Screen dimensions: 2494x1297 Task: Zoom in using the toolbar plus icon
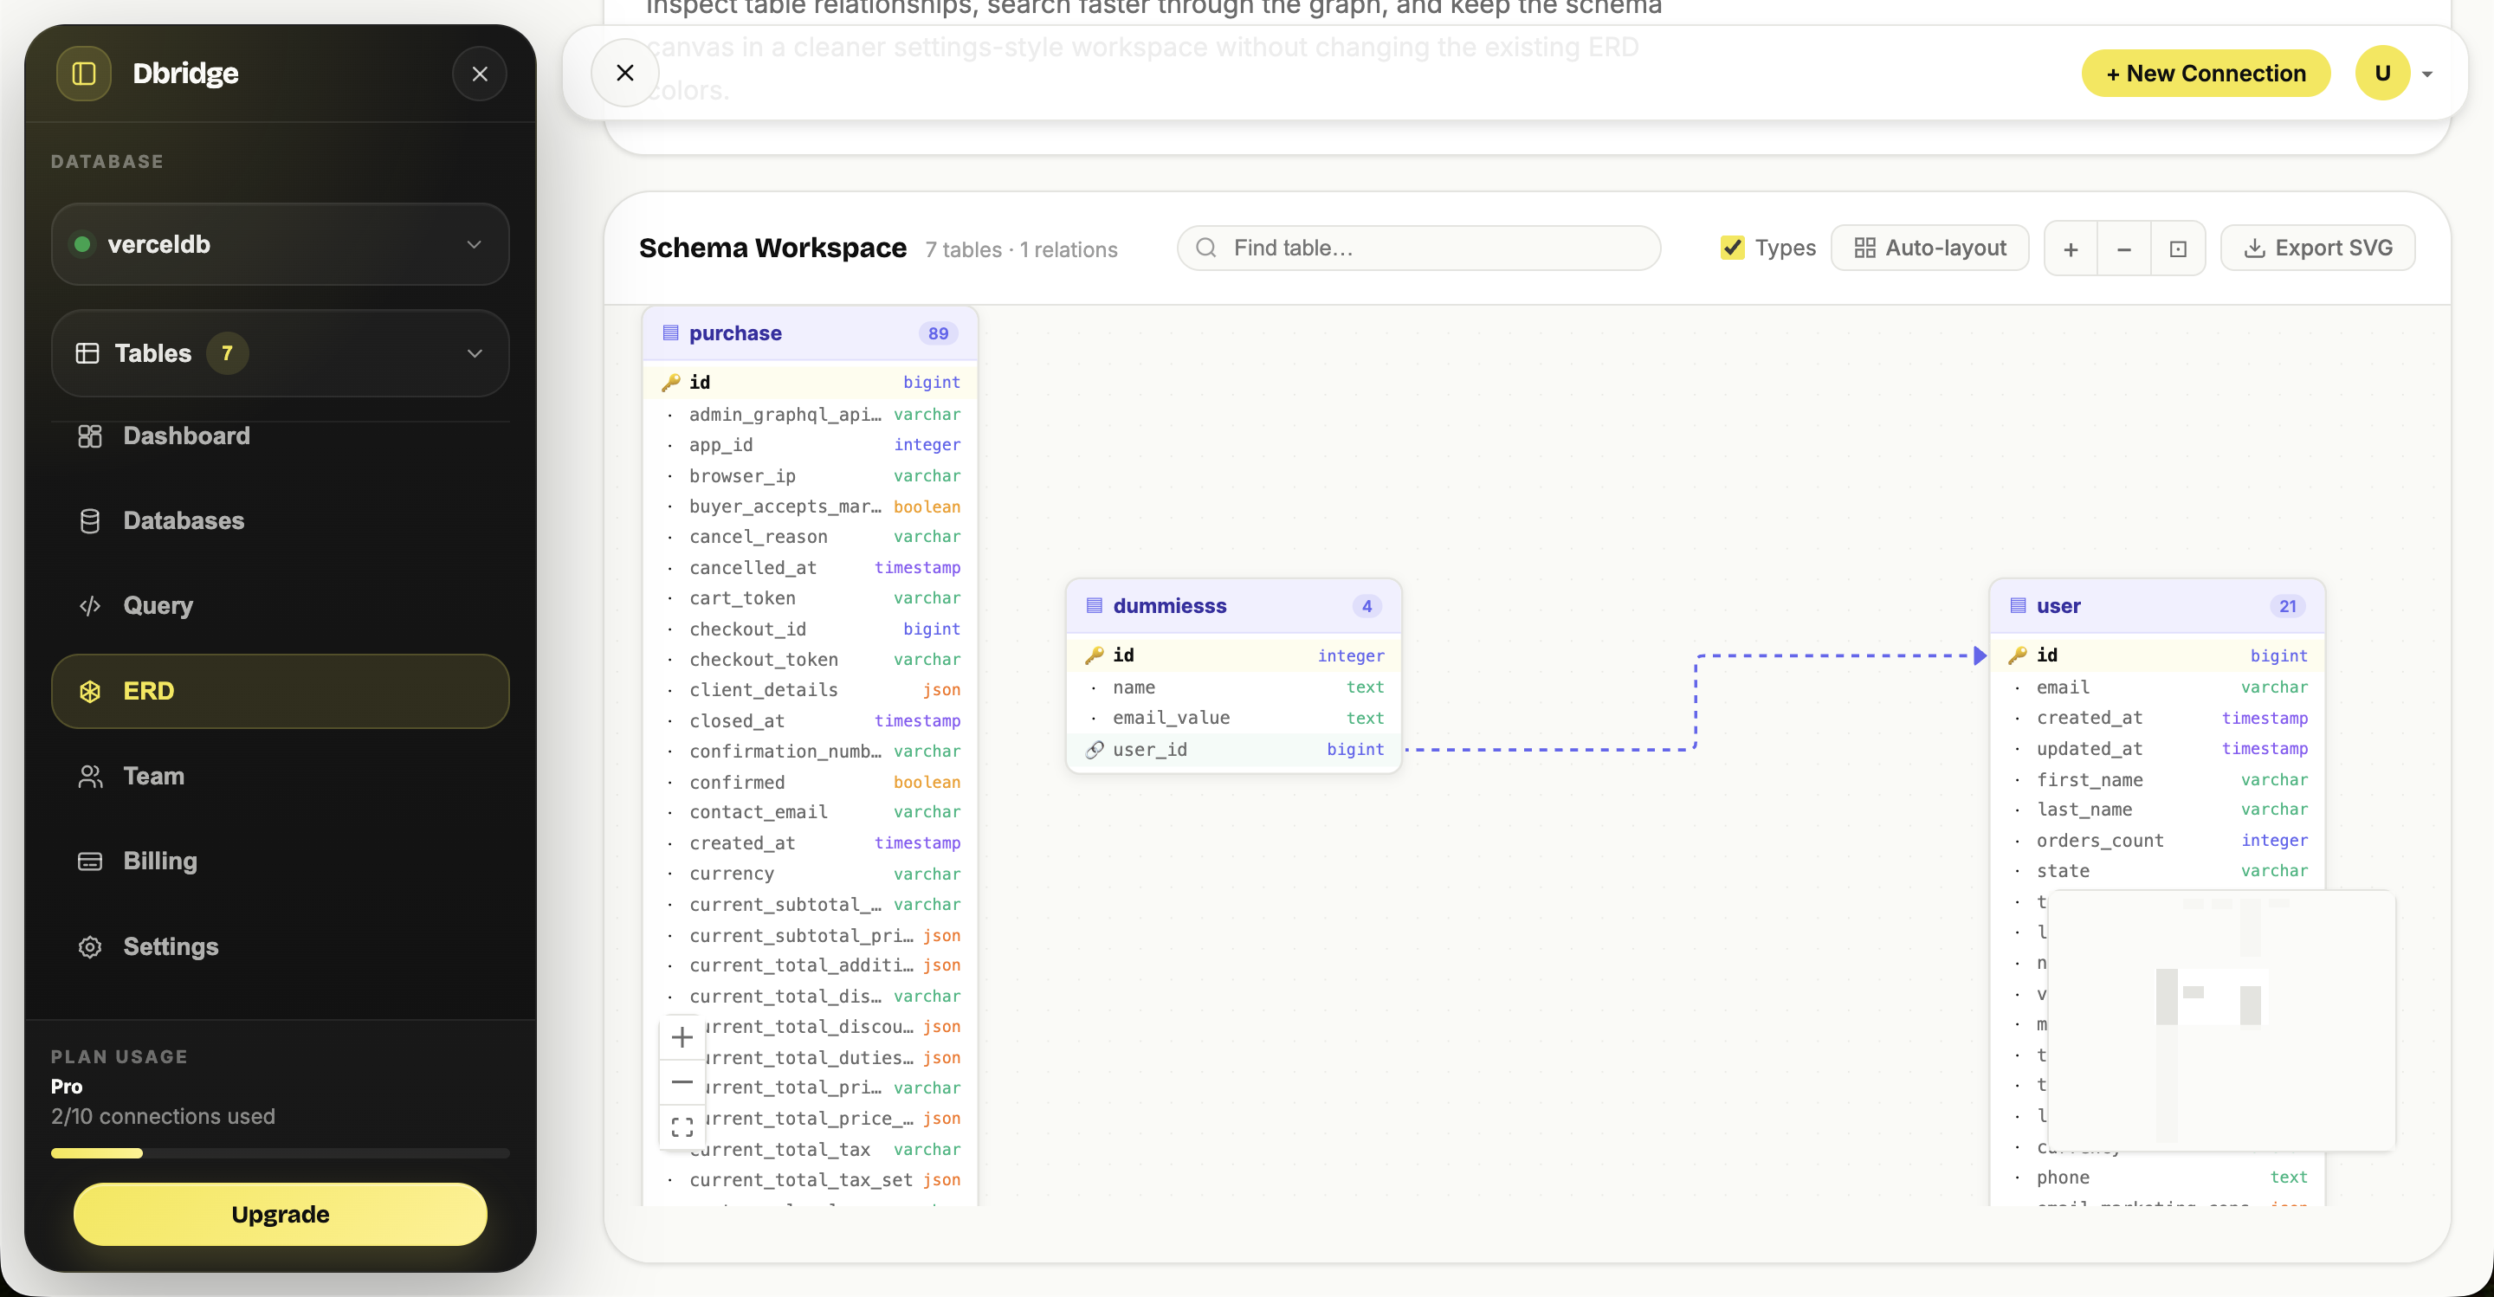[2070, 248]
